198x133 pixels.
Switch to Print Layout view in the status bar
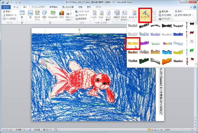tap(149, 130)
